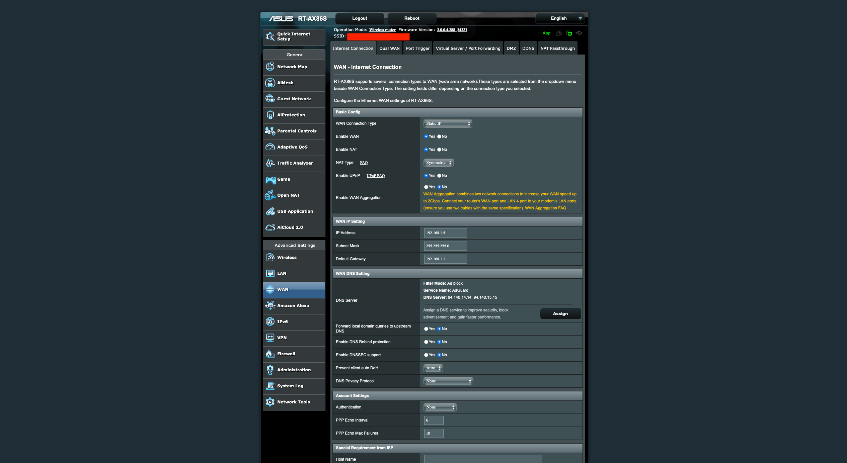Open AiProtection settings
847x463 pixels.
(x=291, y=115)
